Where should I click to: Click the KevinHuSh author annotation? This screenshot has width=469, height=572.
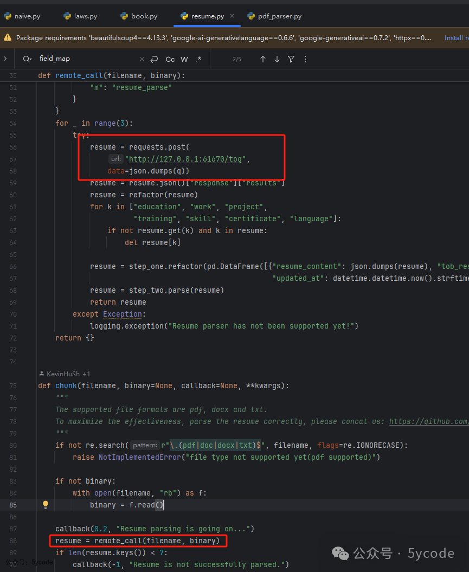(65, 374)
